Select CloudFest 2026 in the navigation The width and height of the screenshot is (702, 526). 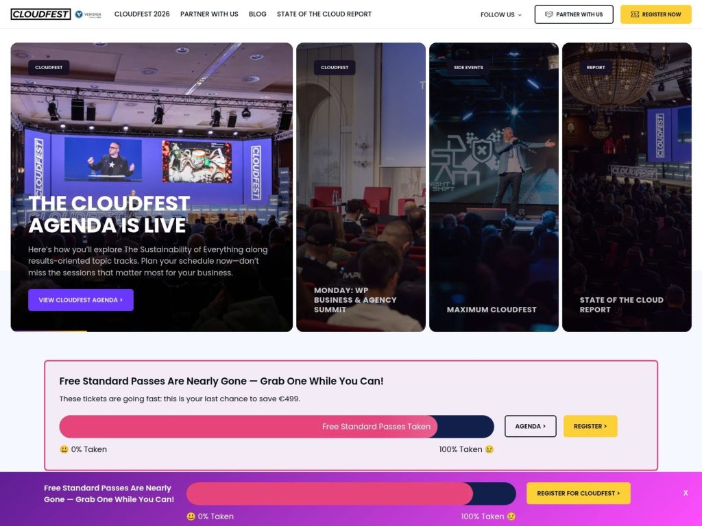(x=142, y=14)
